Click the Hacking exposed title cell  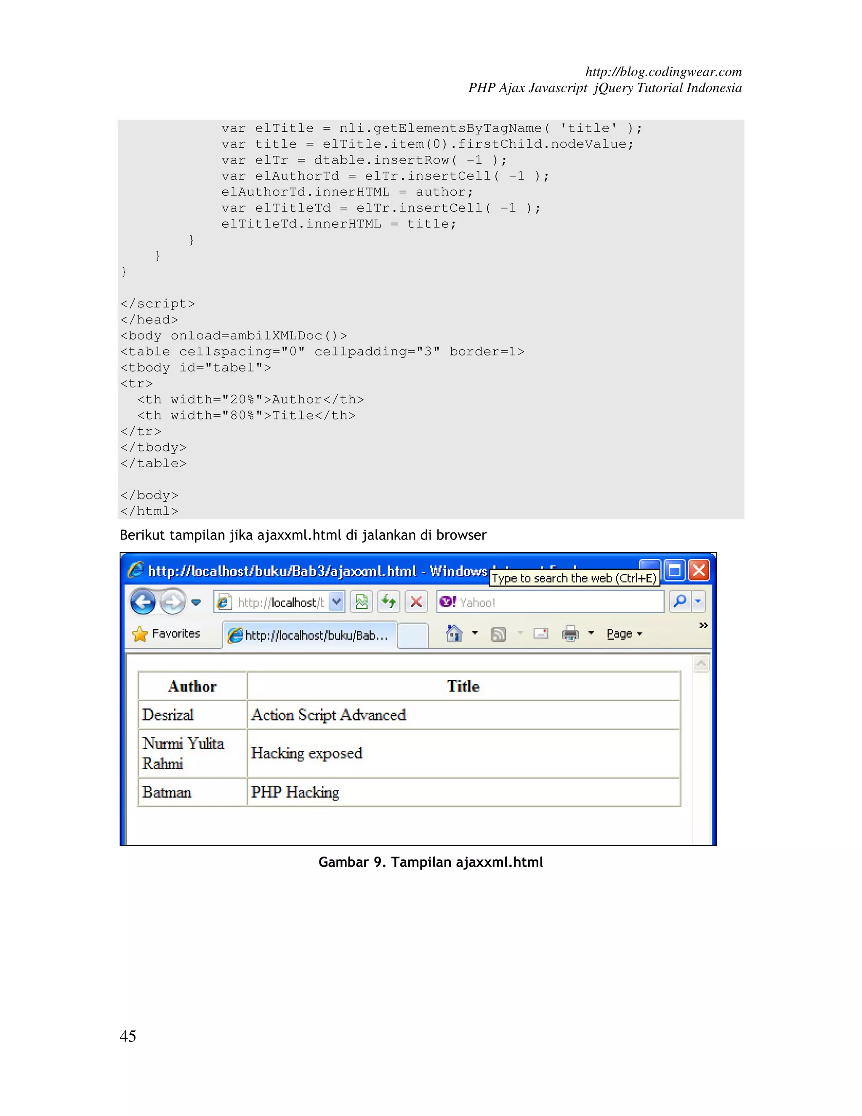pos(463,753)
